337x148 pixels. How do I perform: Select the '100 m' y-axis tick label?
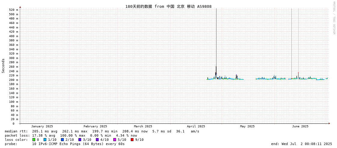click(14, 102)
